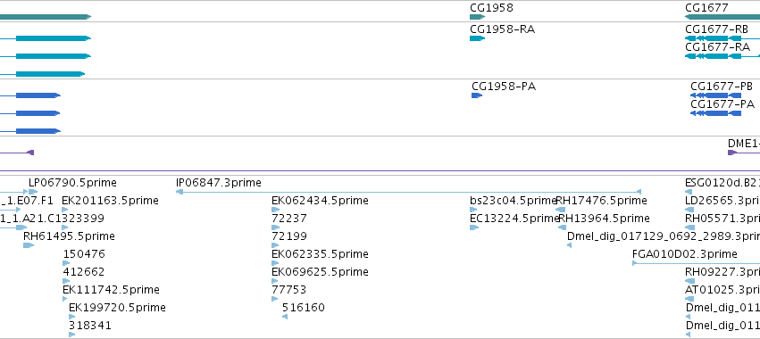Select the CG1958 gene arrow glyph
Image resolution: width=760 pixels, height=339 pixels.
click(x=478, y=17)
